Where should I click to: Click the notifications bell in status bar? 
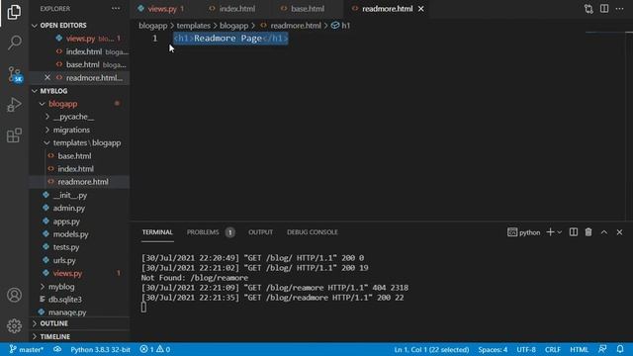(x=620, y=349)
